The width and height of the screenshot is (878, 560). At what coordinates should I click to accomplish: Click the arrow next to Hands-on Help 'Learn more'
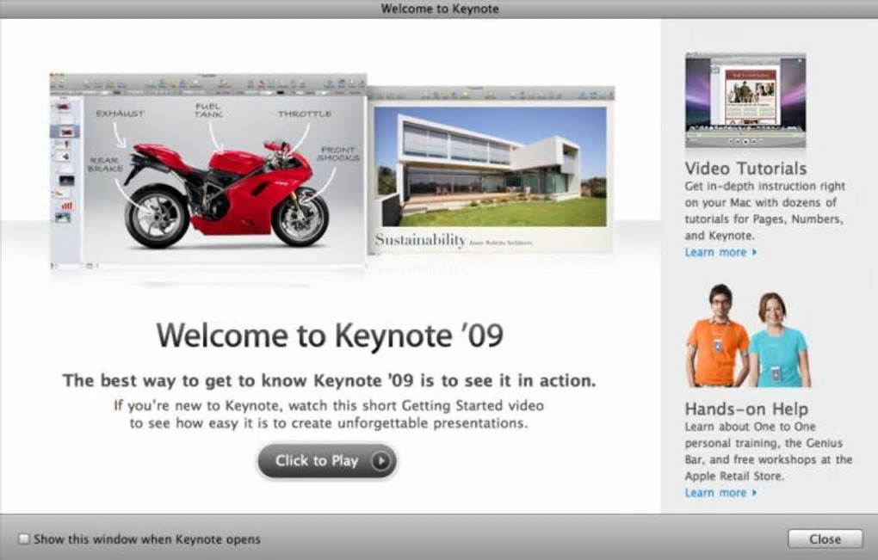754,493
